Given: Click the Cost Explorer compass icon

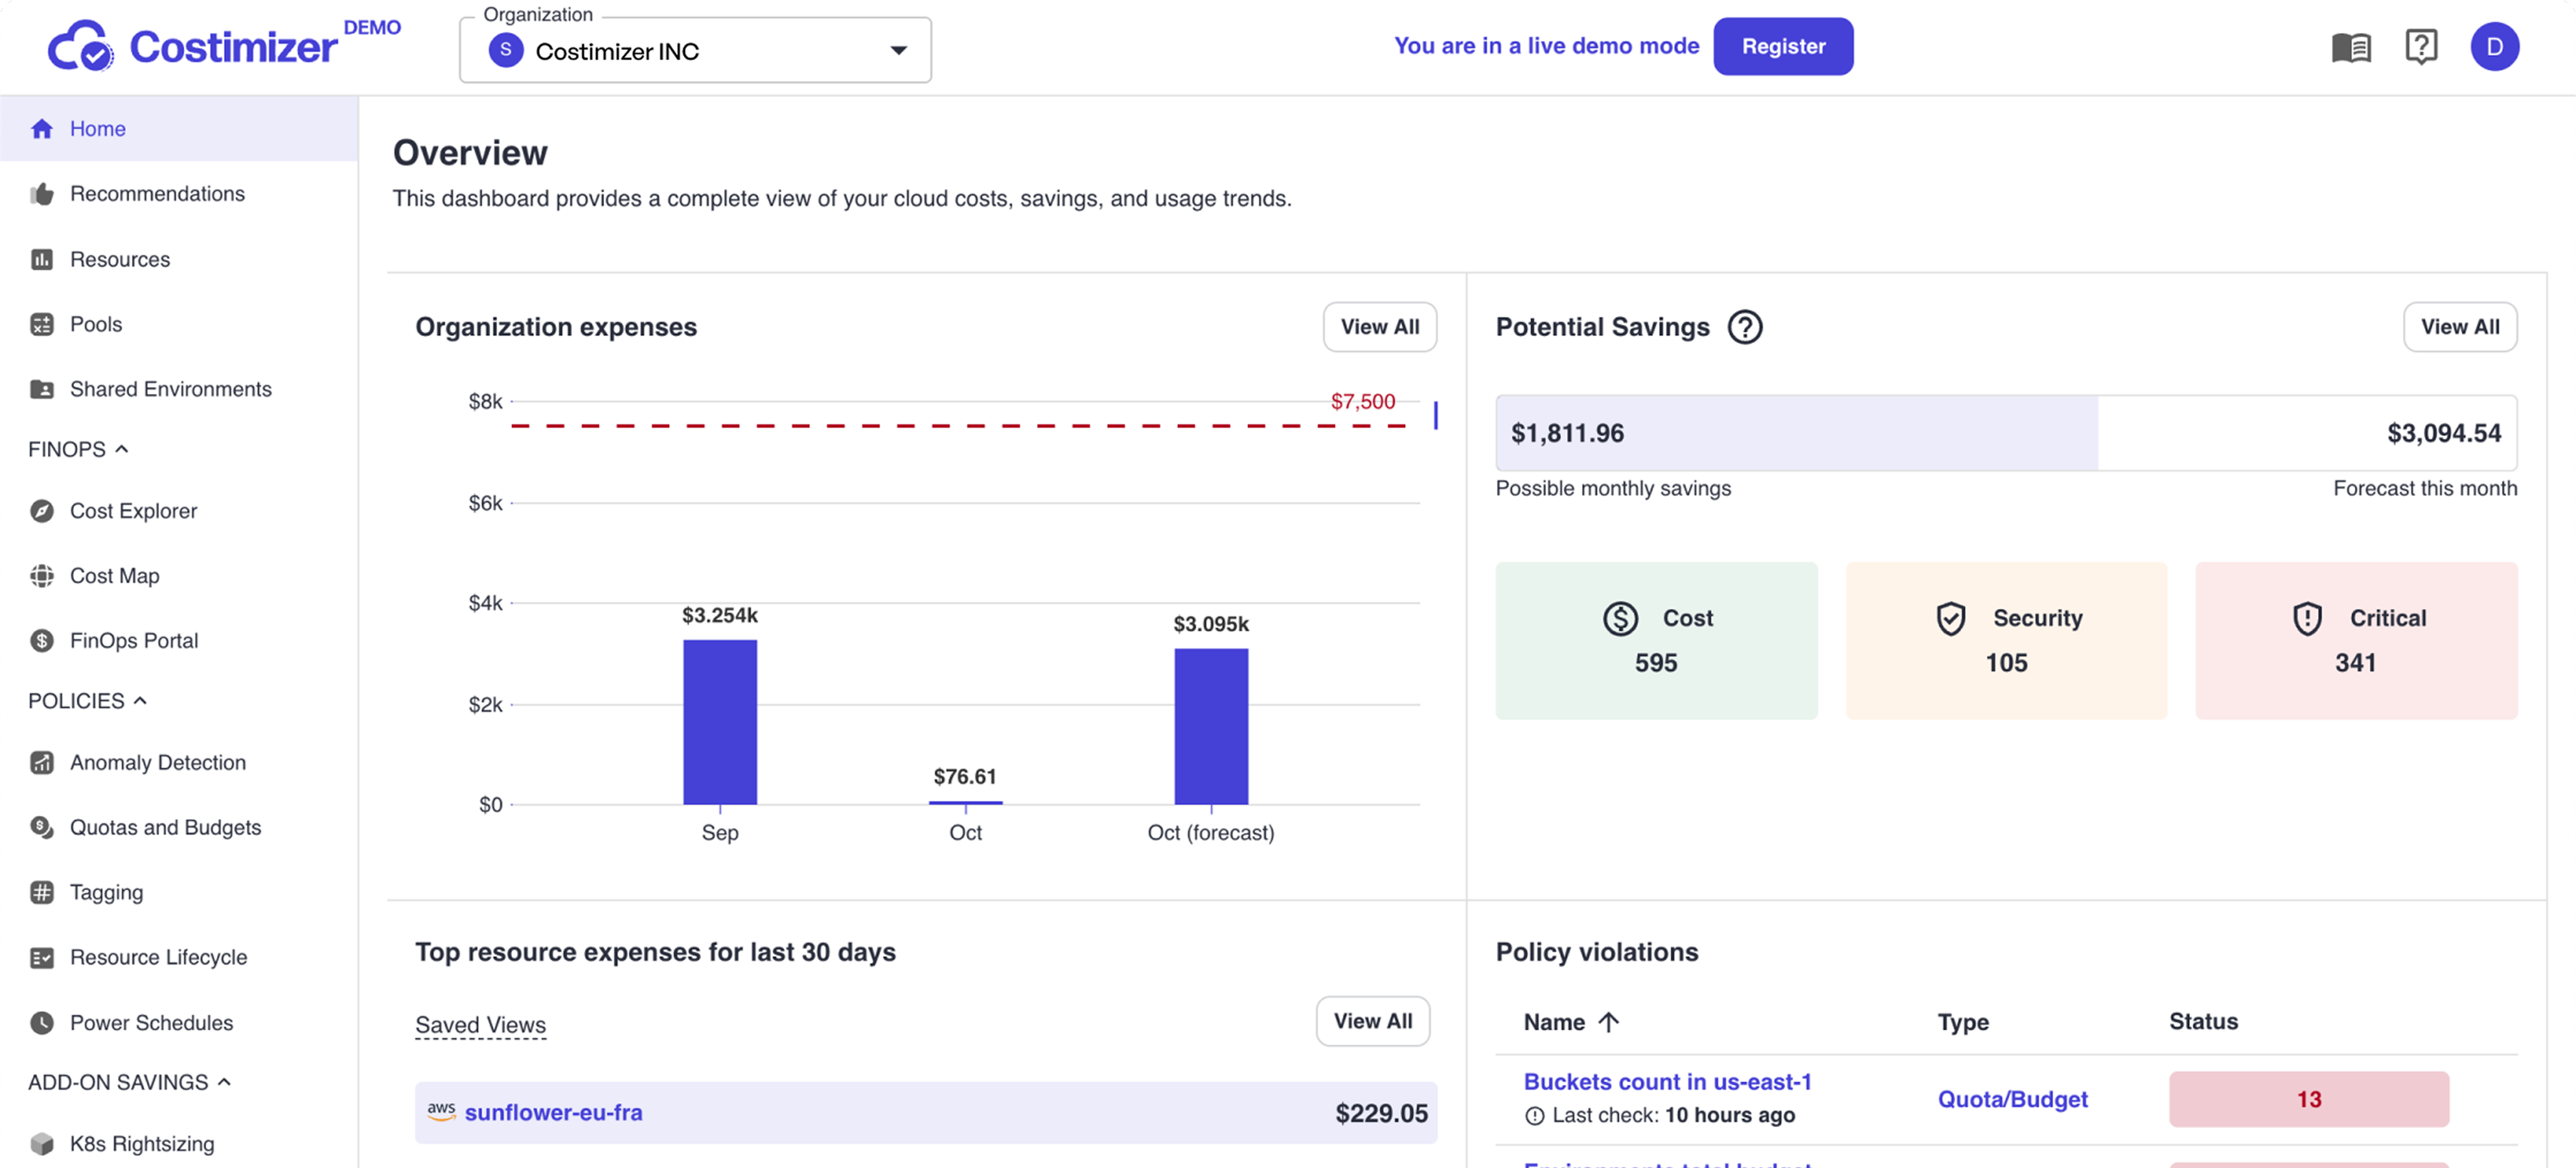Looking at the screenshot, I should point(42,511).
